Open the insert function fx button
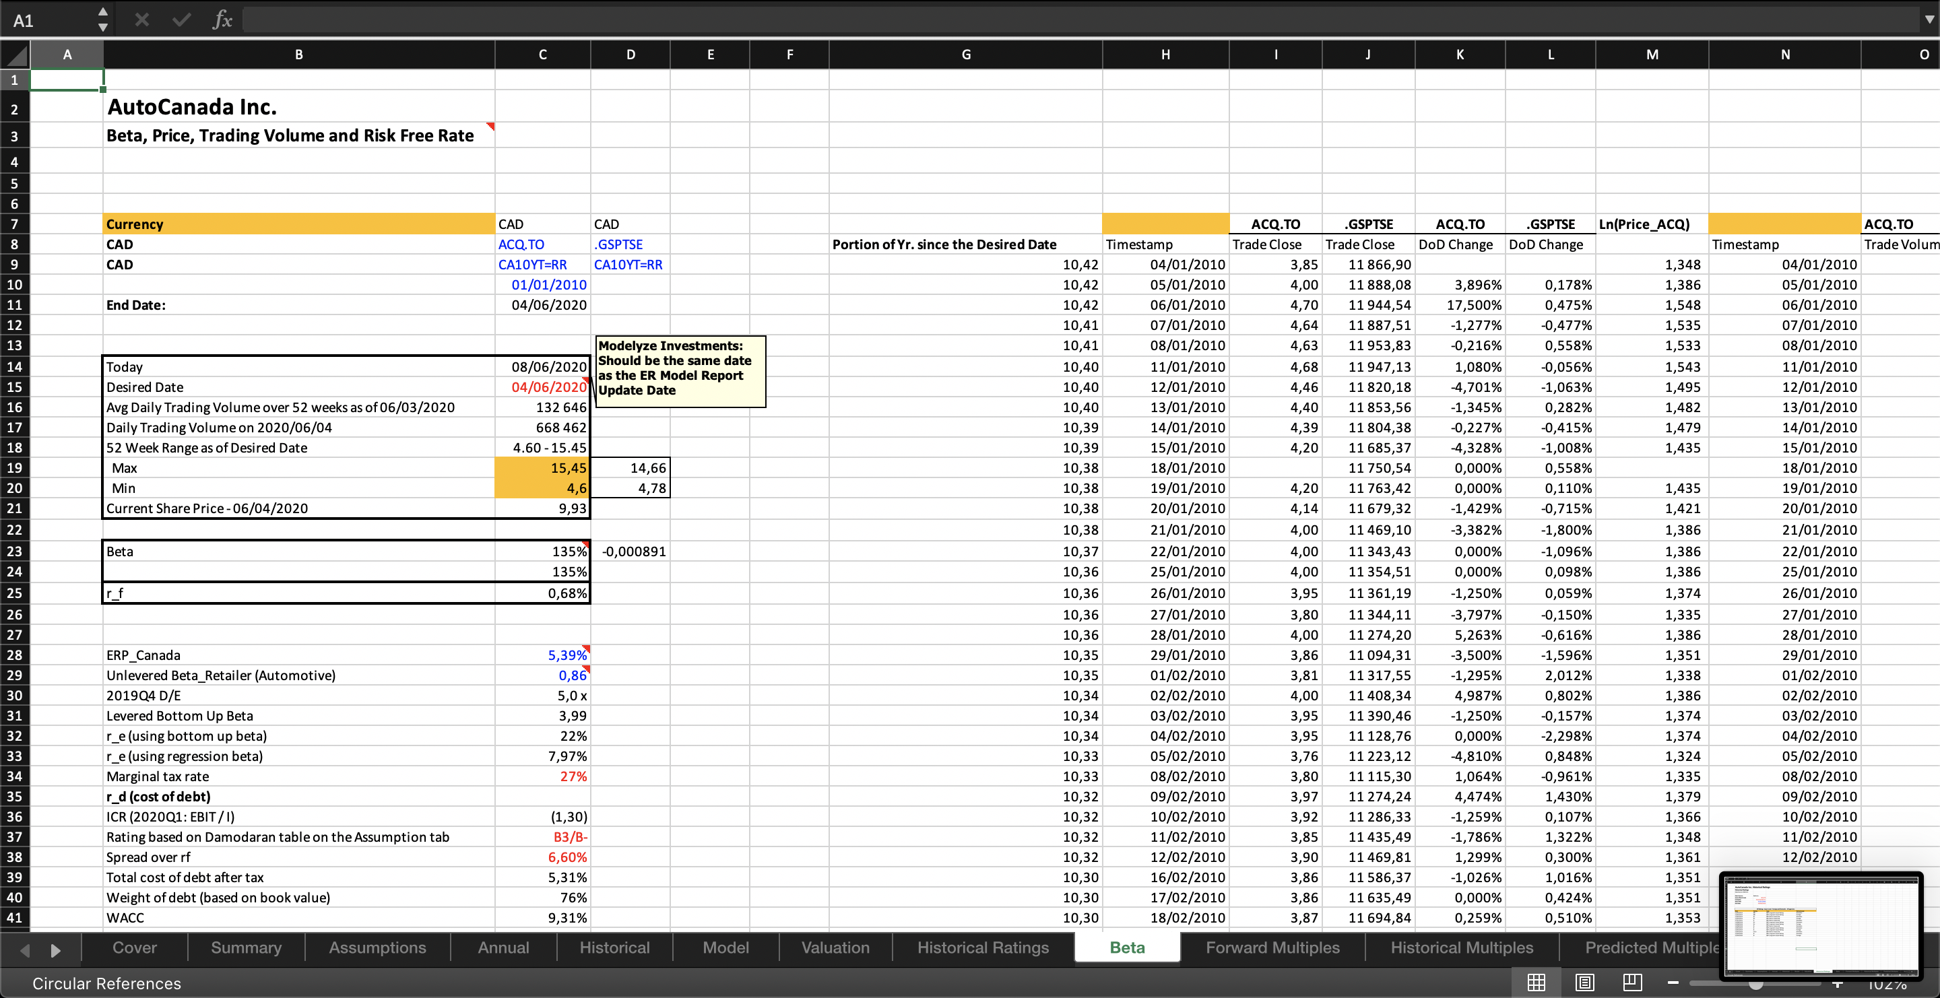The image size is (1940, 998). 222,20
